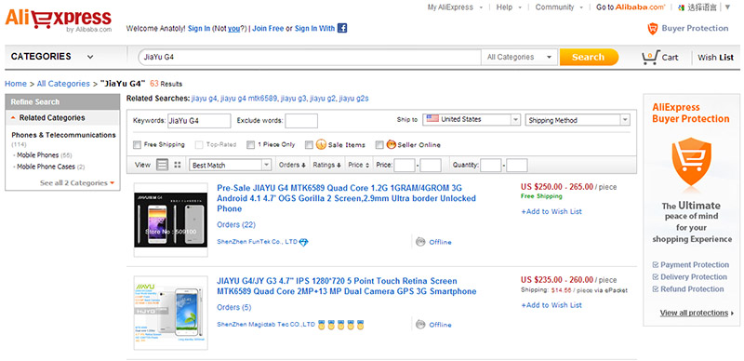Tick the Sale Items checkbox
Screen dimensions: 744x361
(x=309, y=145)
